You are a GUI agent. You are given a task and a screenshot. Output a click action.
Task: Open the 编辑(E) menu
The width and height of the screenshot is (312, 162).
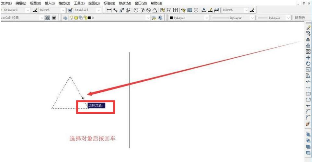click(x=21, y=3)
